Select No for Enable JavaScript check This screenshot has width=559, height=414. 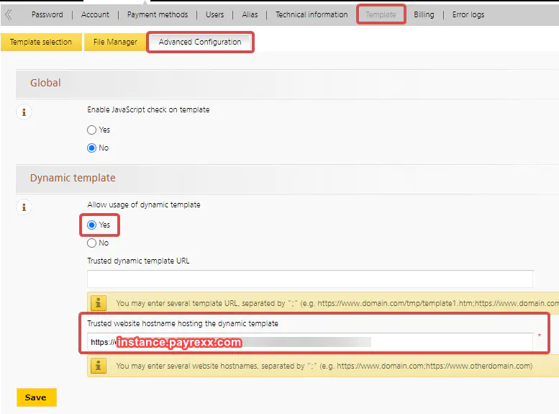tap(91, 148)
